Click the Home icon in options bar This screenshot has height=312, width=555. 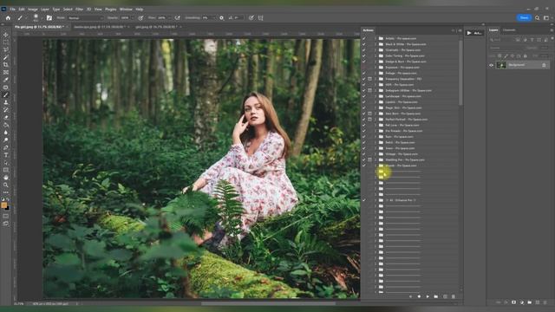[8, 17]
